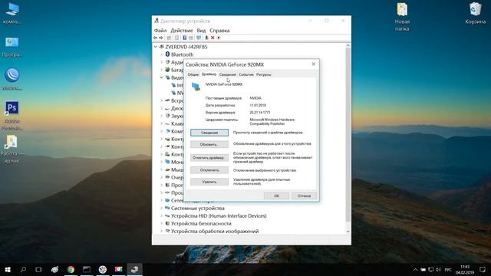Open the Windows Start button
The height and width of the screenshot is (276, 491).
pos(8,269)
